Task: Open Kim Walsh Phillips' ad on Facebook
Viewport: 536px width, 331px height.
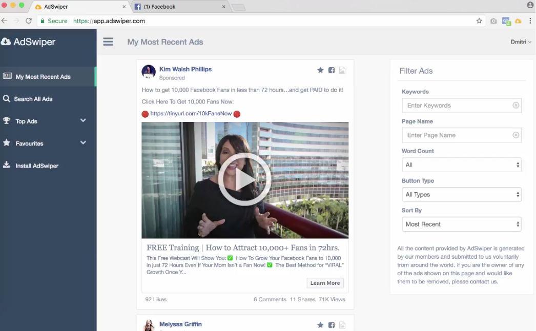Action: [331, 70]
